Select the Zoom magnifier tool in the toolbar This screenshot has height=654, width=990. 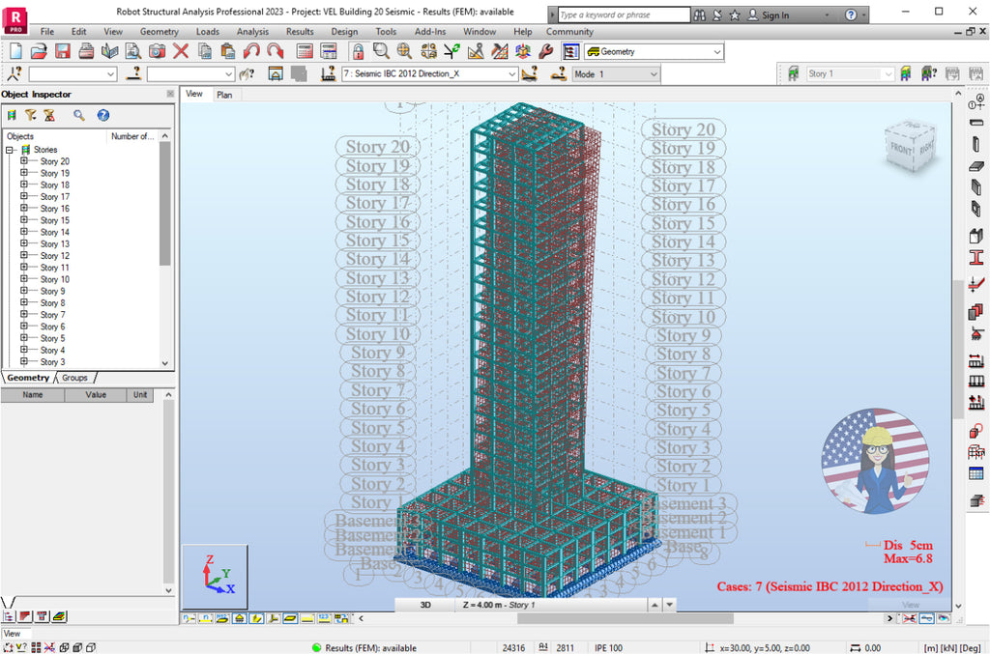click(379, 50)
